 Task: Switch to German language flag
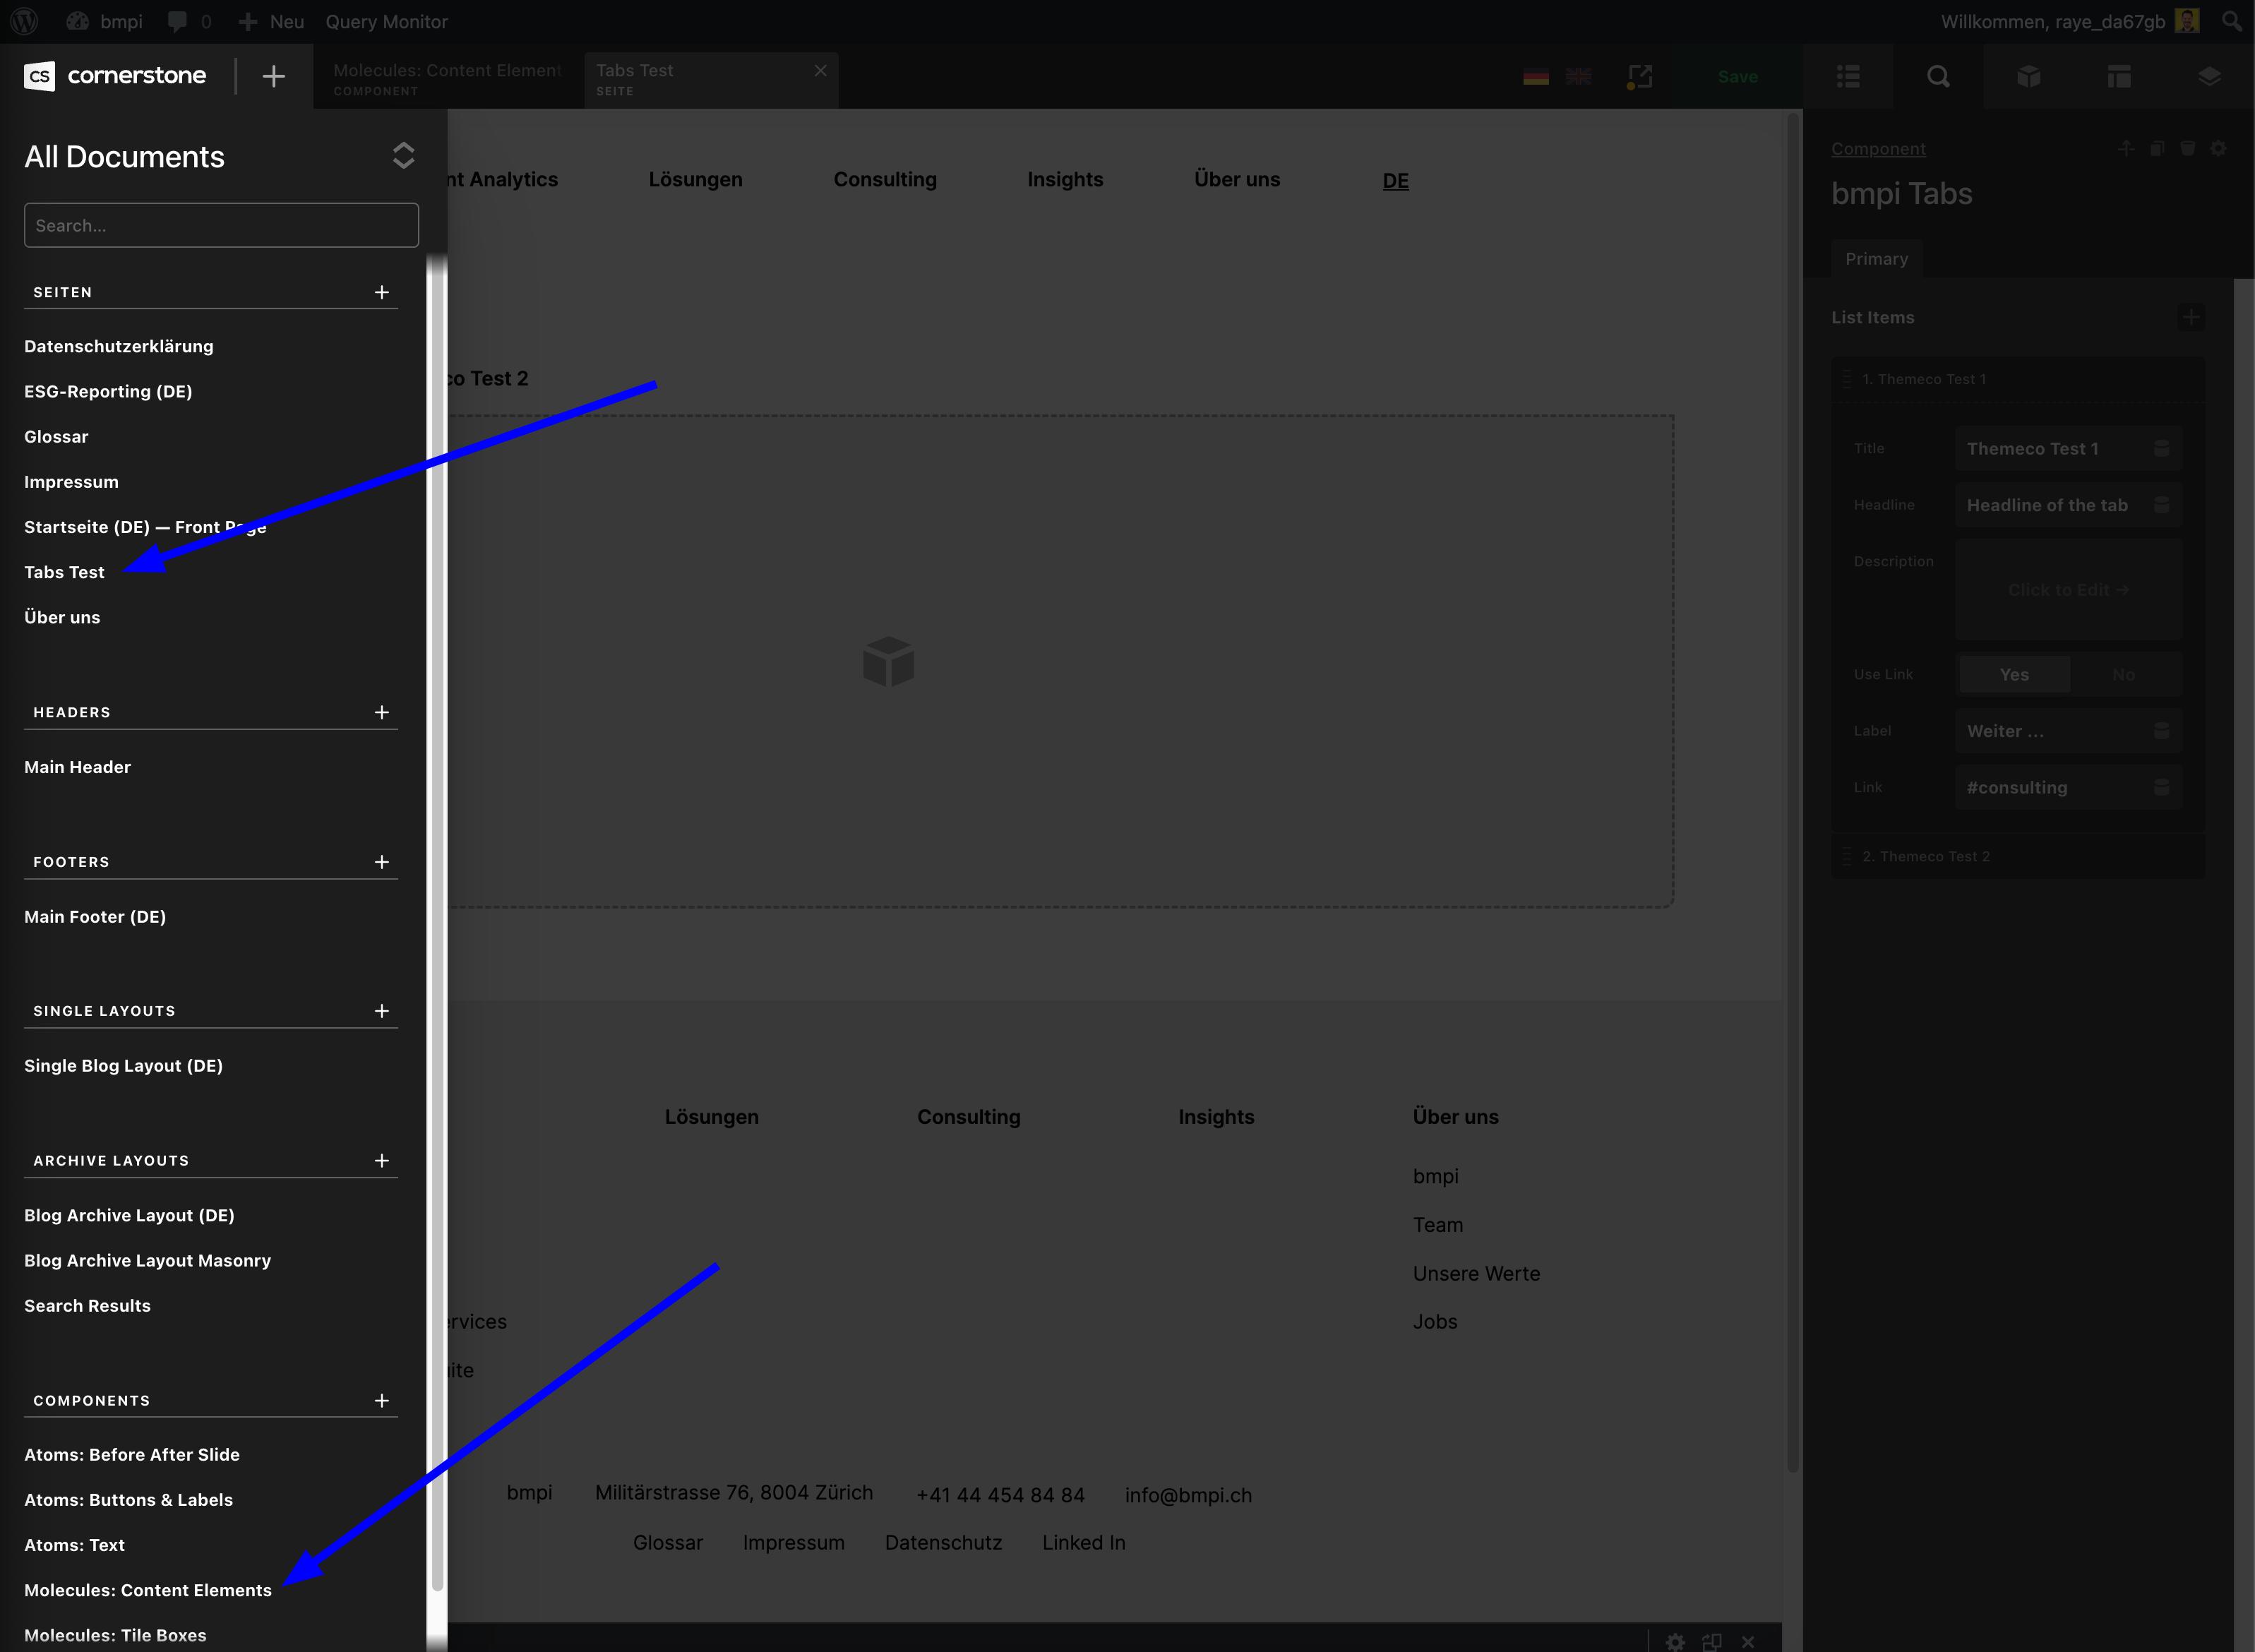pyautogui.click(x=1535, y=77)
